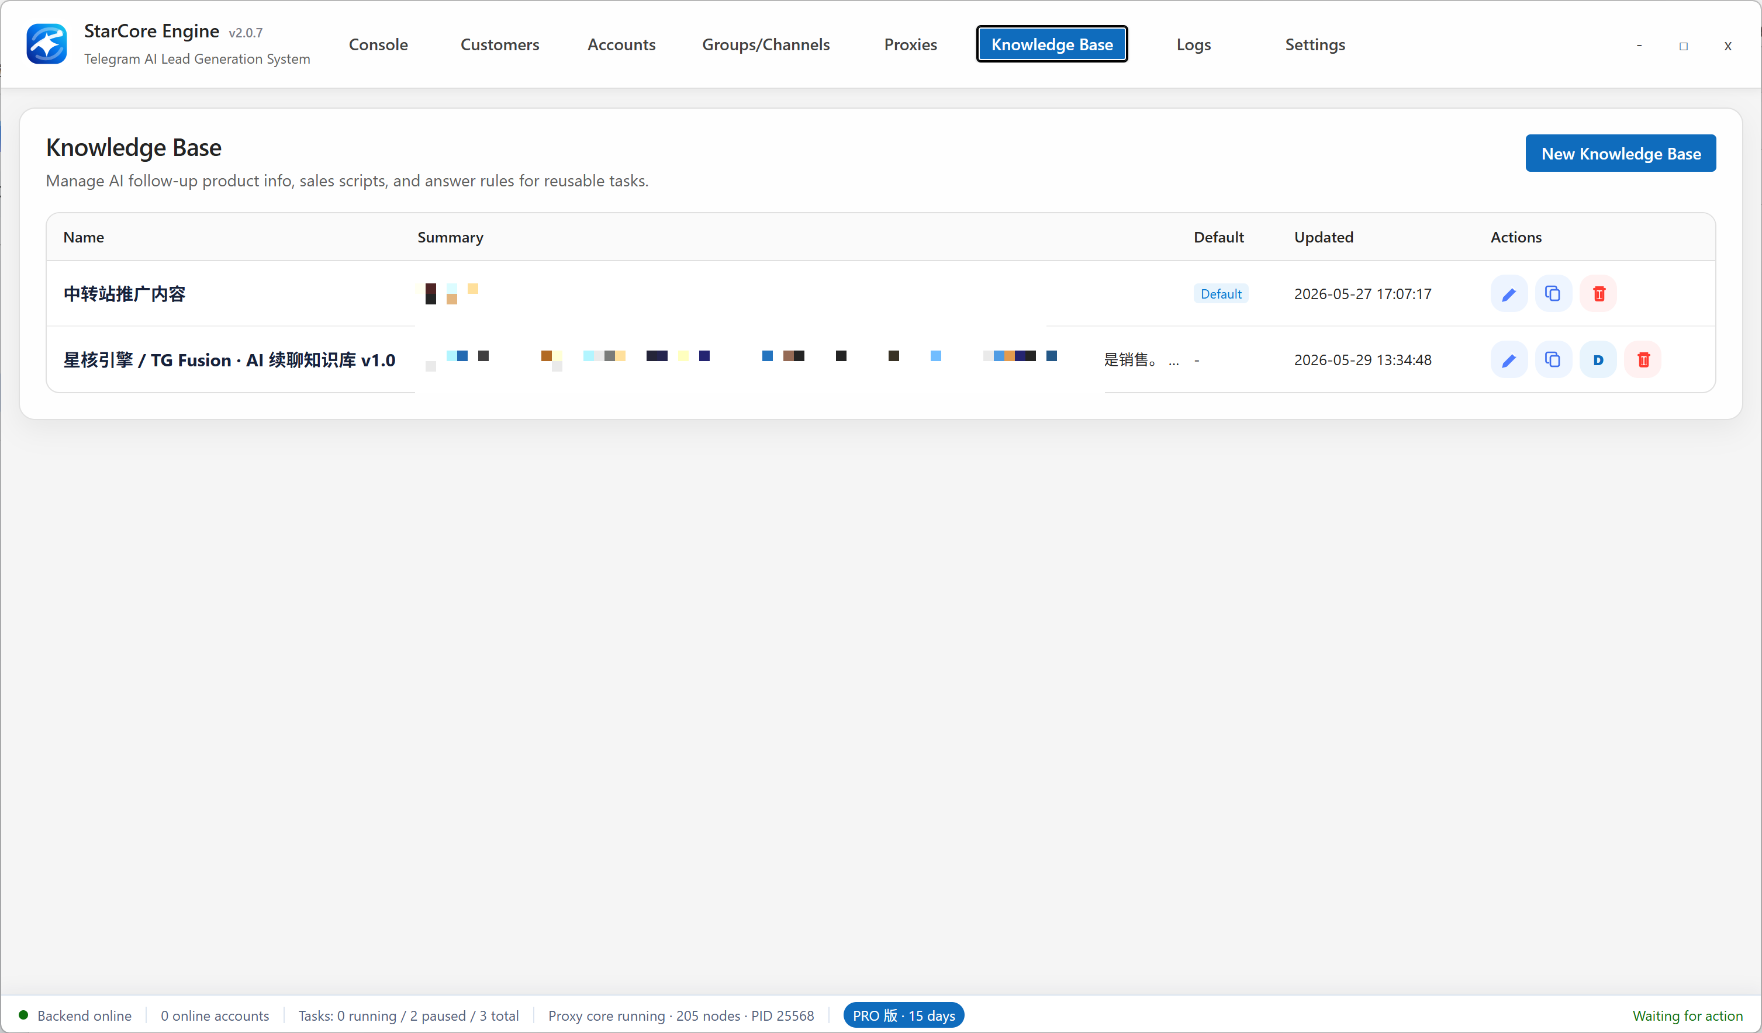Click the Default column header
The width and height of the screenshot is (1762, 1033).
[1219, 237]
